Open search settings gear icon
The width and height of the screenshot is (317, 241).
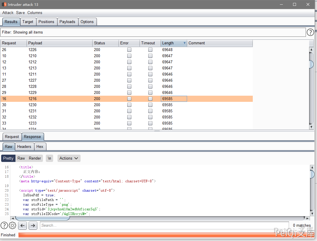[12, 225]
